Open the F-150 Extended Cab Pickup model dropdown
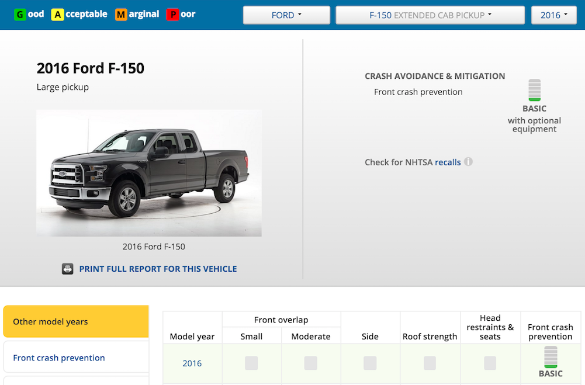 430,15
